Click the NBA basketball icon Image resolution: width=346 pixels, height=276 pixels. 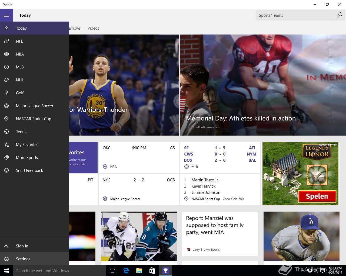pos(6,54)
